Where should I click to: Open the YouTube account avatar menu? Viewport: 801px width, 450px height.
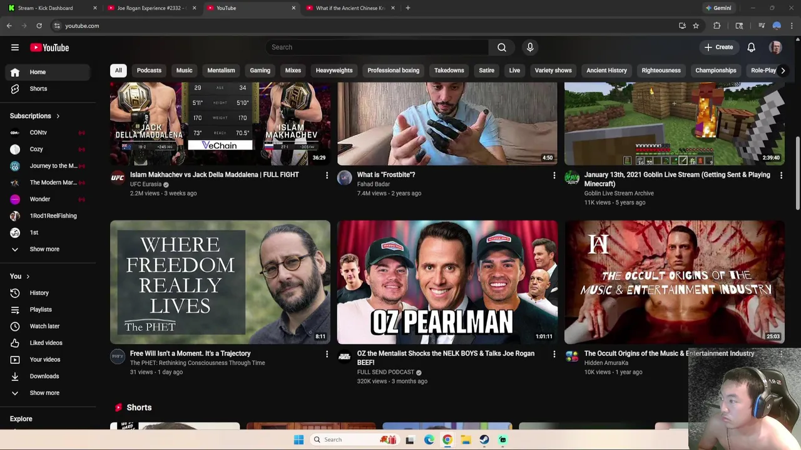click(x=775, y=47)
